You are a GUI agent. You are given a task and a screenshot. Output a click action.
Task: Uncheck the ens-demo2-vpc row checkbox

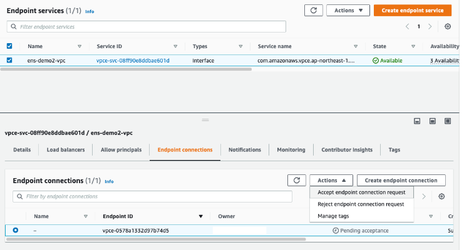tap(9, 61)
